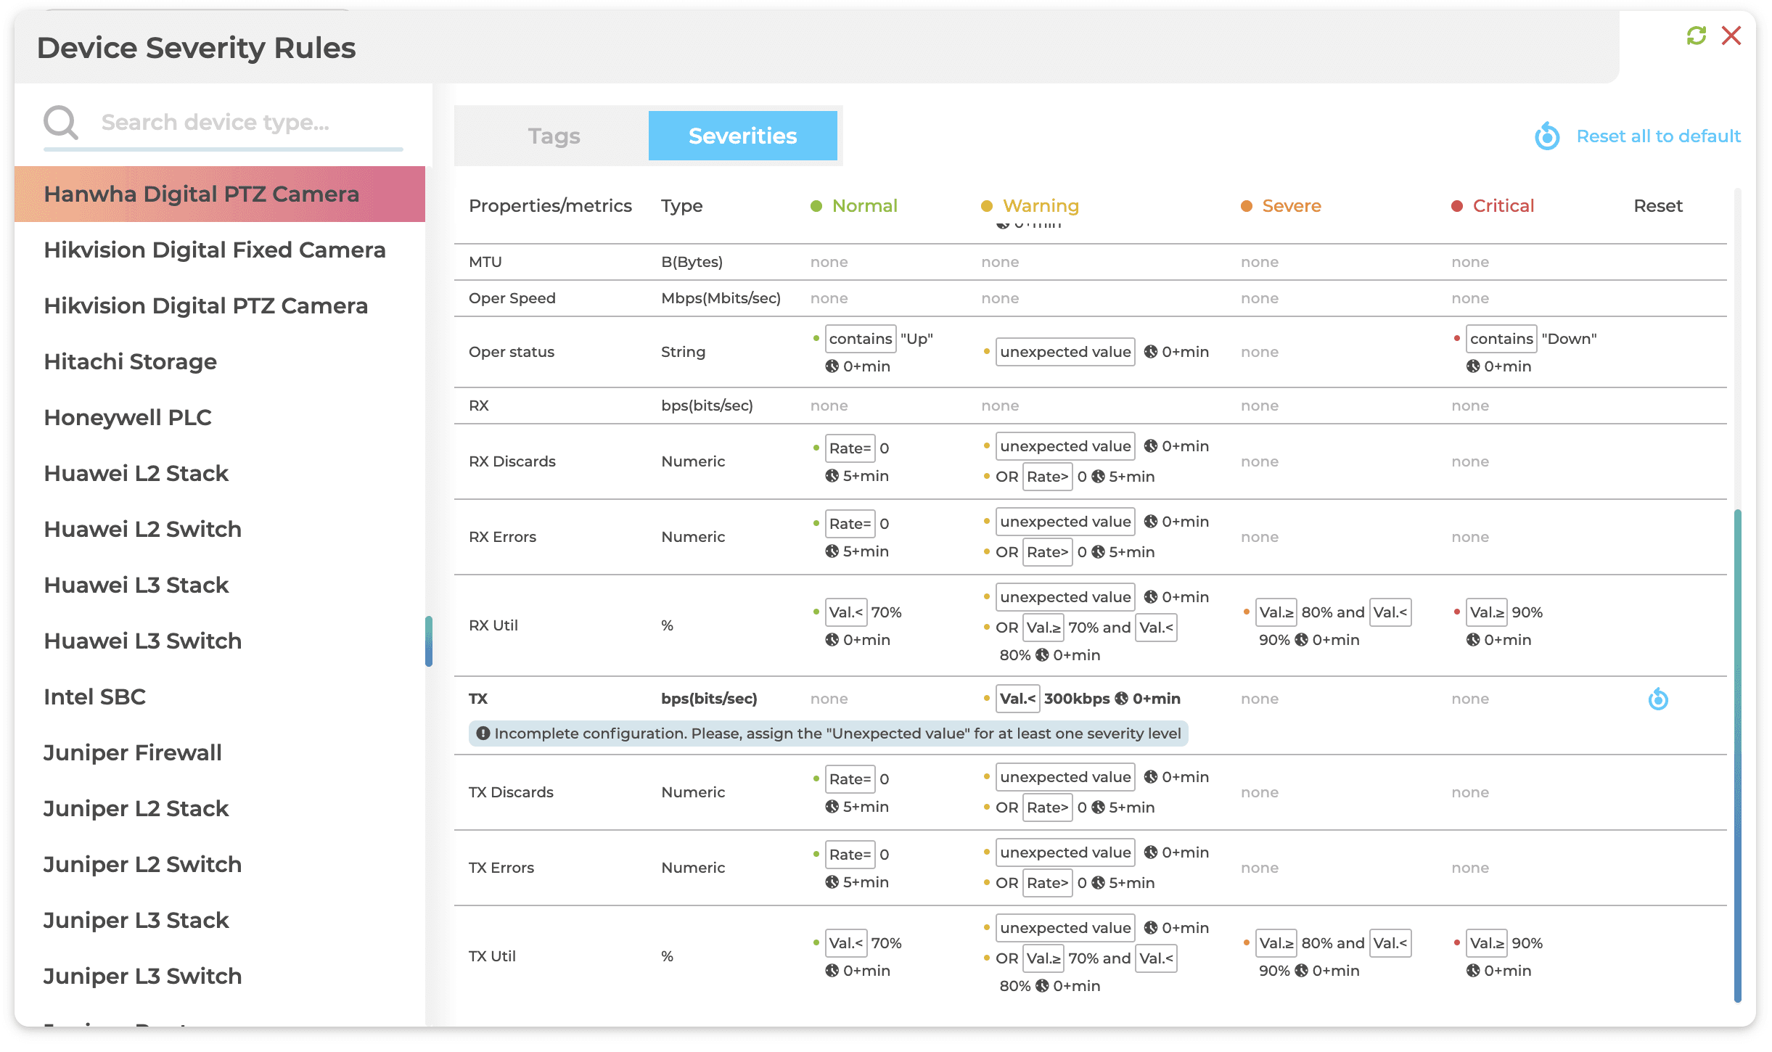Reset the TX row severity rule
1772x1052 pixels.
pyautogui.click(x=1658, y=699)
